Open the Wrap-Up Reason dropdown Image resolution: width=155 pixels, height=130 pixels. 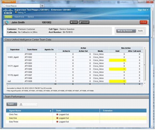pos(126,31)
